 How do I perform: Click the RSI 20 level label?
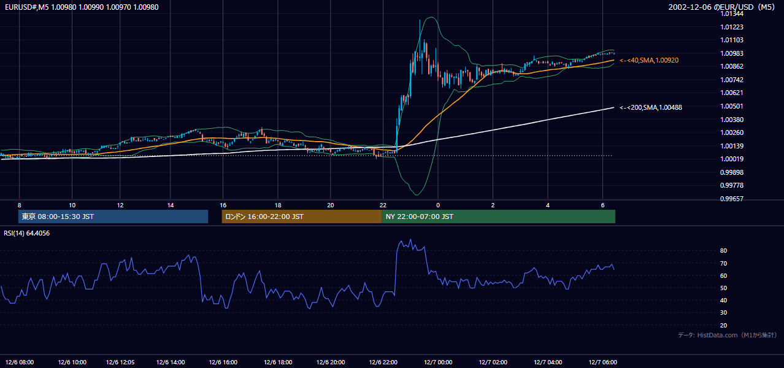(724, 325)
